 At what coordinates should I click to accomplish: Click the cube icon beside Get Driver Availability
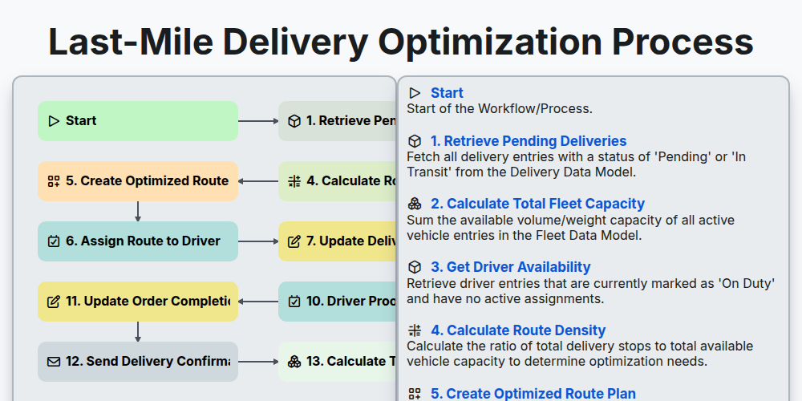click(415, 267)
